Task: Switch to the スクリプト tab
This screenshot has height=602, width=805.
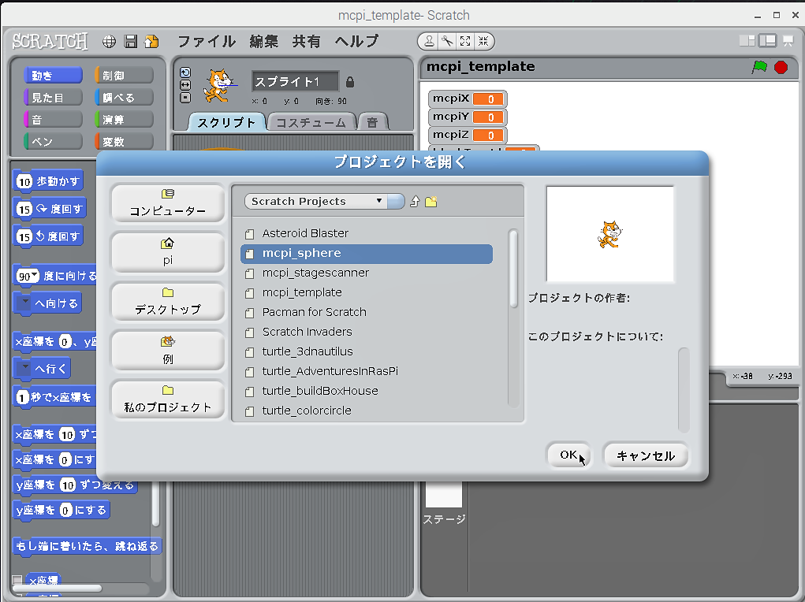Action: click(x=226, y=123)
